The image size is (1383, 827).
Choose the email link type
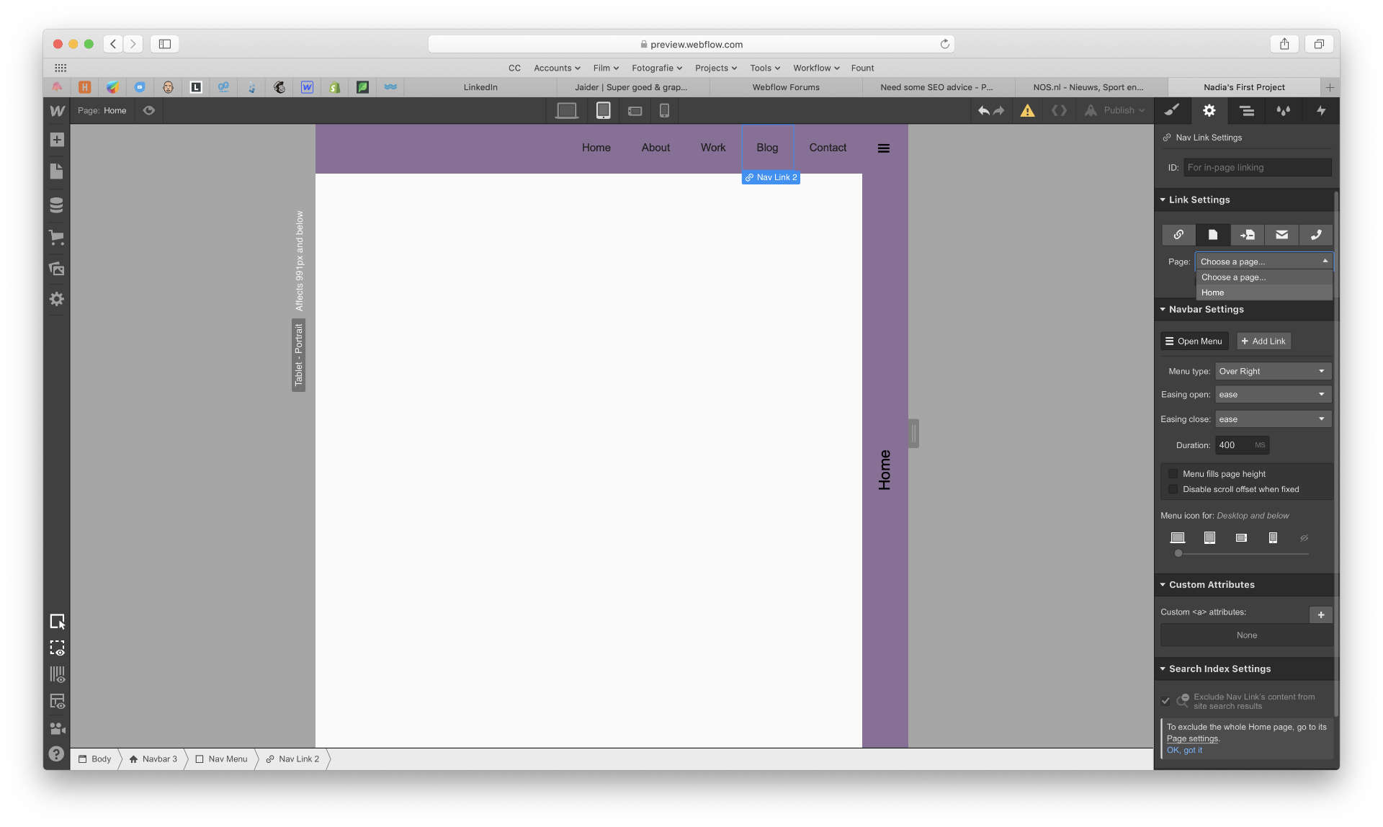pos(1281,235)
